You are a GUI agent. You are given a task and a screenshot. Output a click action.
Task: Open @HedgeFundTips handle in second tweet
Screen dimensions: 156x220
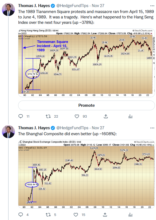pos(72,128)
